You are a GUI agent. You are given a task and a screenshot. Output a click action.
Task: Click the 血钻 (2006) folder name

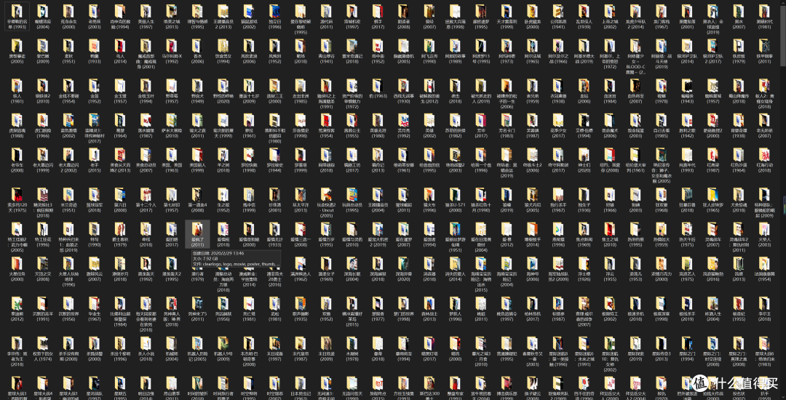pyautogui.click(x=584, y=98)
